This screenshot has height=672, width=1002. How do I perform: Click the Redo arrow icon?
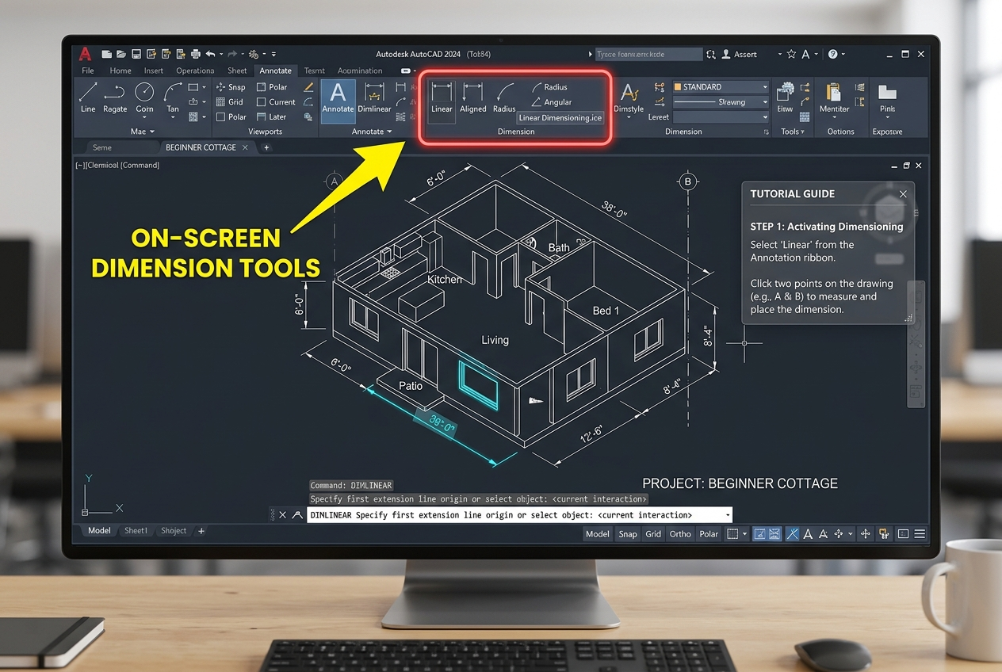[232, 55]
